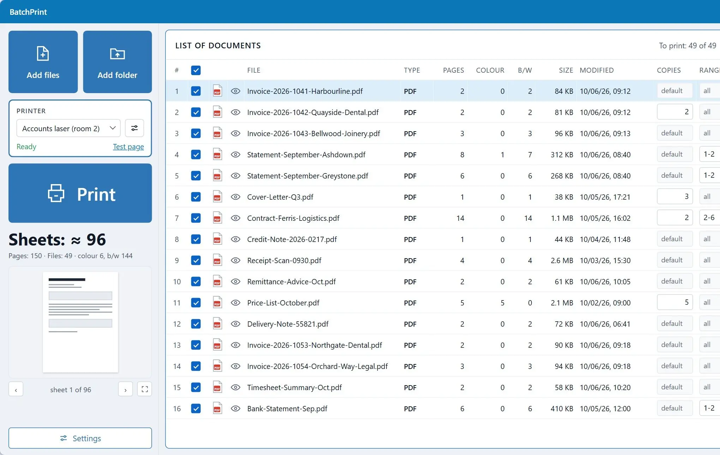This screenshot has width=720, height=455.
Task: Uncheck Invoice-2026-1042-Quayside-Dental.pdf
Action: (196, 112)
